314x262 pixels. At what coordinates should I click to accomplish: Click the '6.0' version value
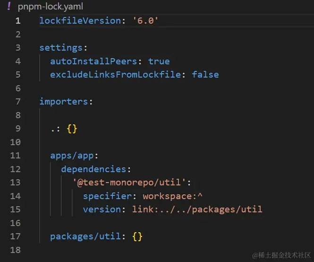click(x=145, y=21)
